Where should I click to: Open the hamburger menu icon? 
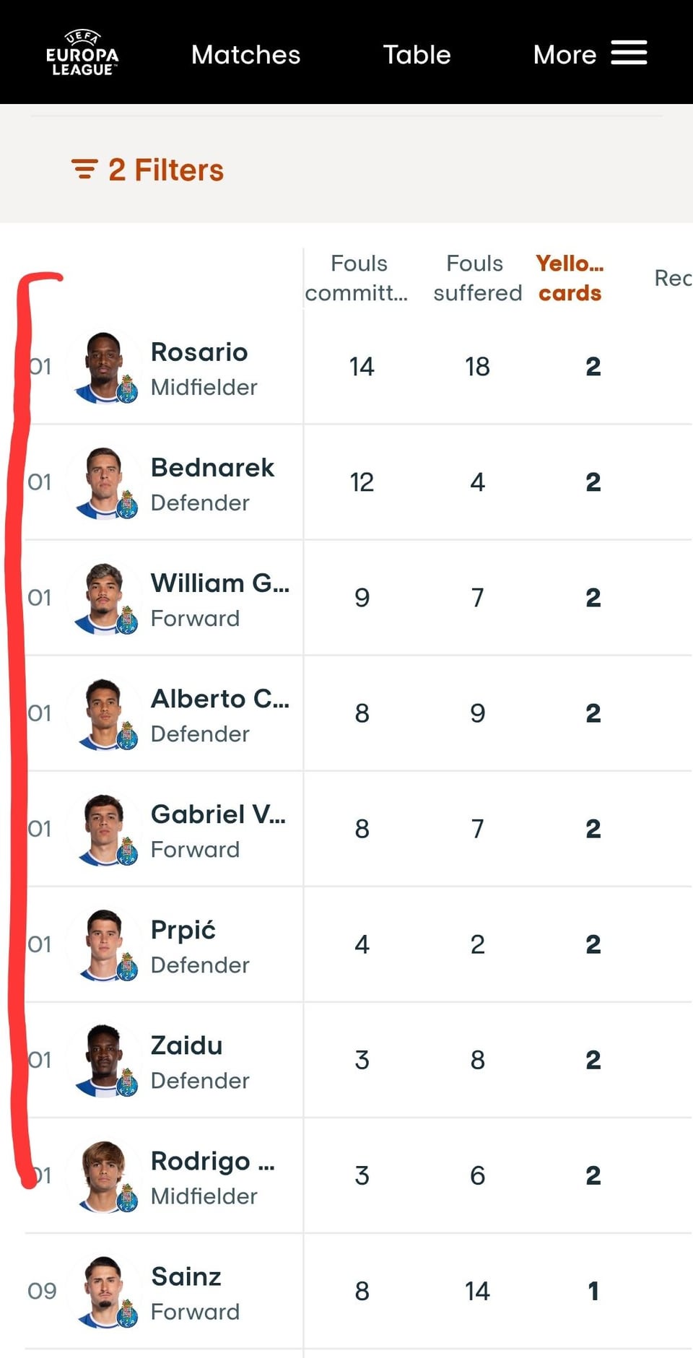[x=629, y=53]
